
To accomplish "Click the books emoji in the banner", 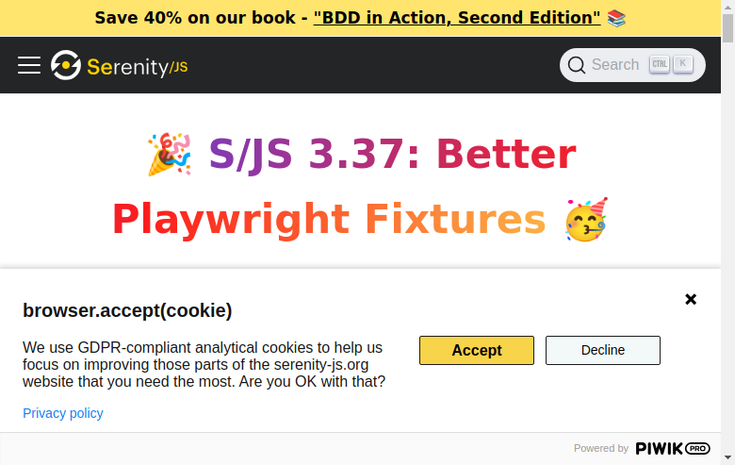I will (617, 18).
